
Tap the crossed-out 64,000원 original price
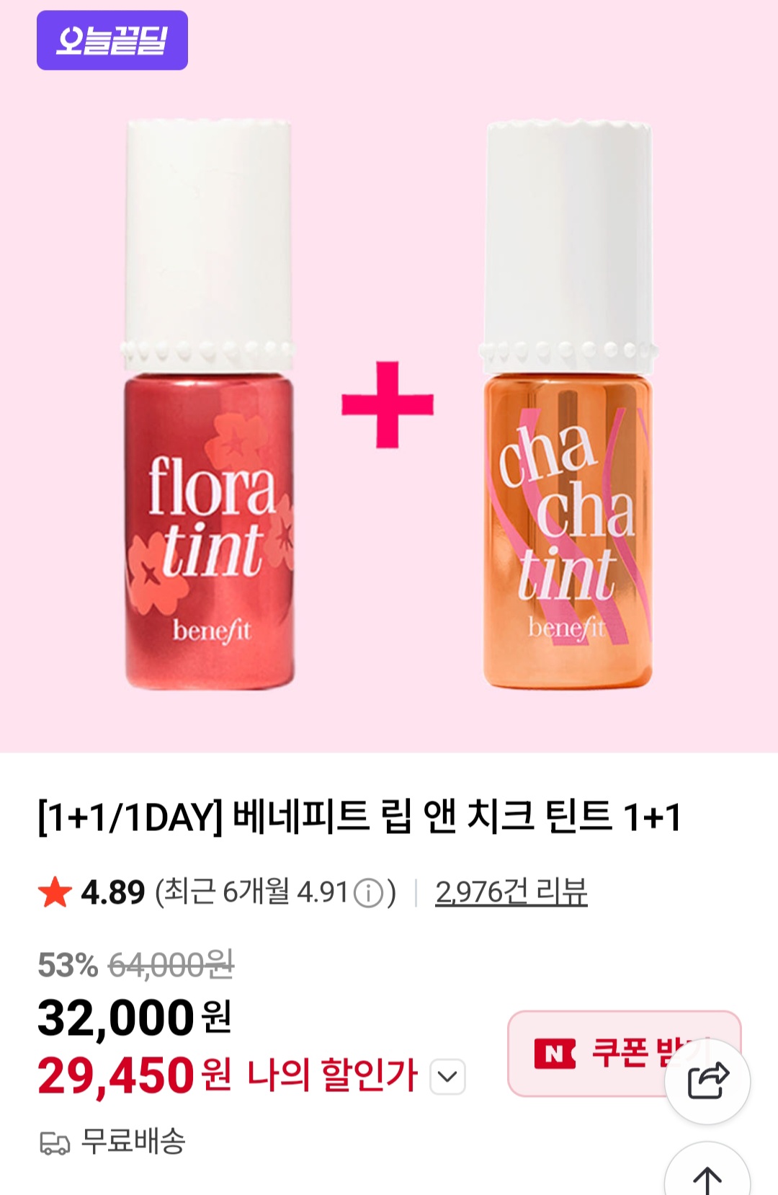point(171,964)
